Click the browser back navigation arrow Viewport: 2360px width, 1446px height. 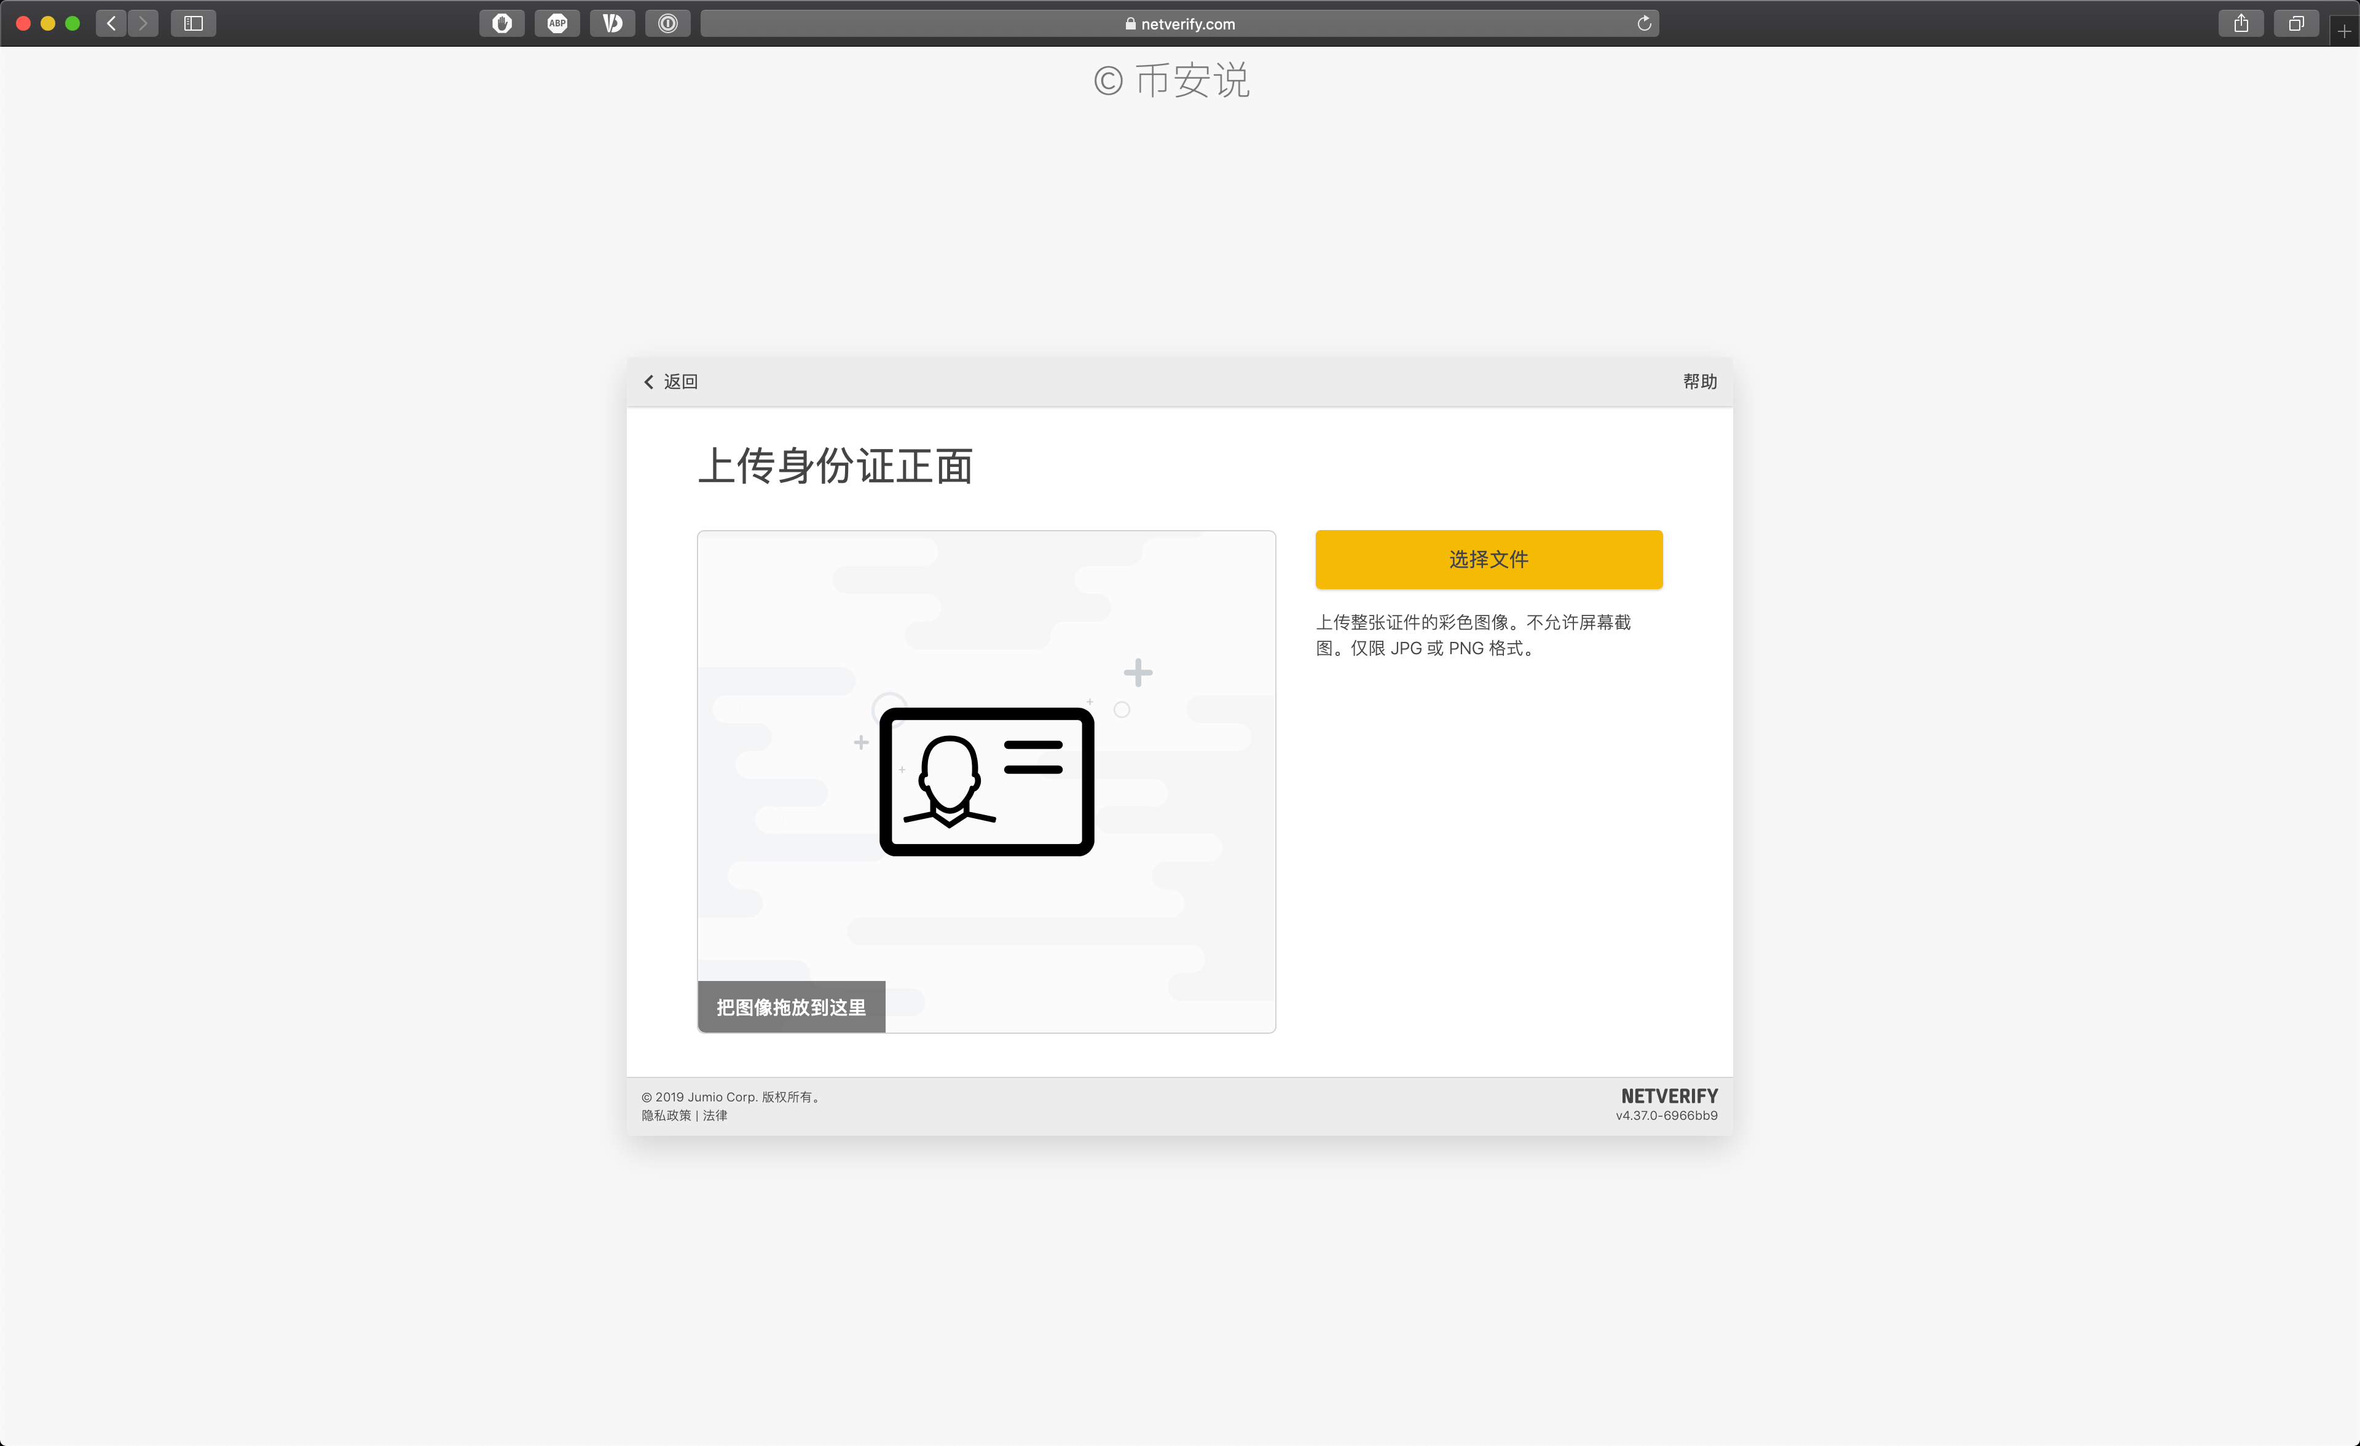[x=110, y=23]
